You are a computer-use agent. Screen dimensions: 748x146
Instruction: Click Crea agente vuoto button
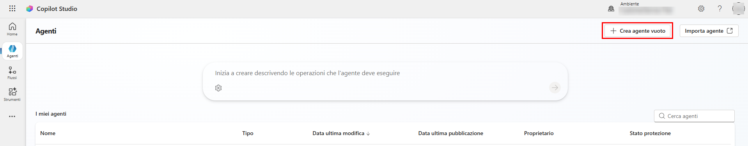638,31
